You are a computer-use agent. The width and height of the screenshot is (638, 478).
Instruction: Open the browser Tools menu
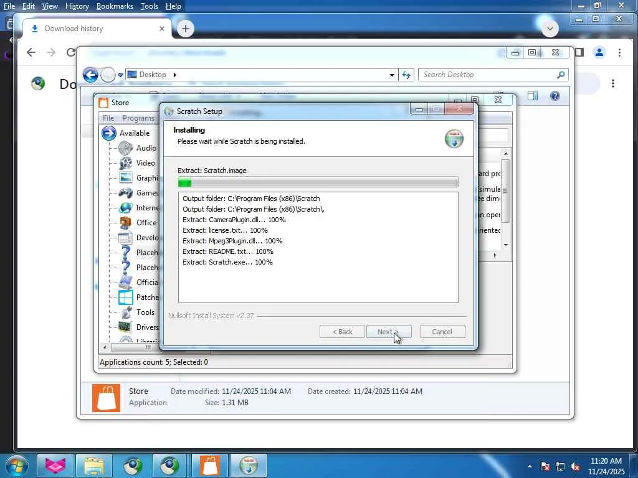pyautogui.click(x=150, y=6)
